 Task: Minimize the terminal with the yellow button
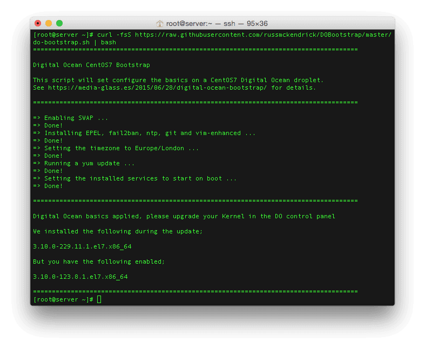point(49,23)
